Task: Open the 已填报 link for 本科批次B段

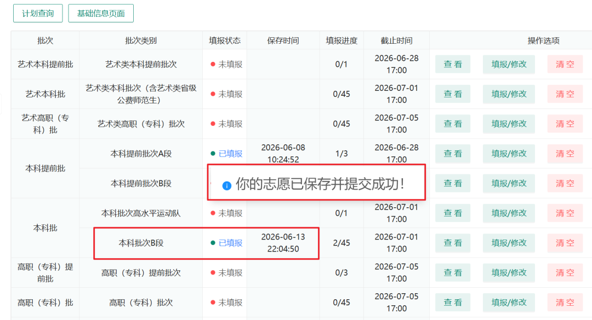Action: pyautogui.click(x=230, y=243)
